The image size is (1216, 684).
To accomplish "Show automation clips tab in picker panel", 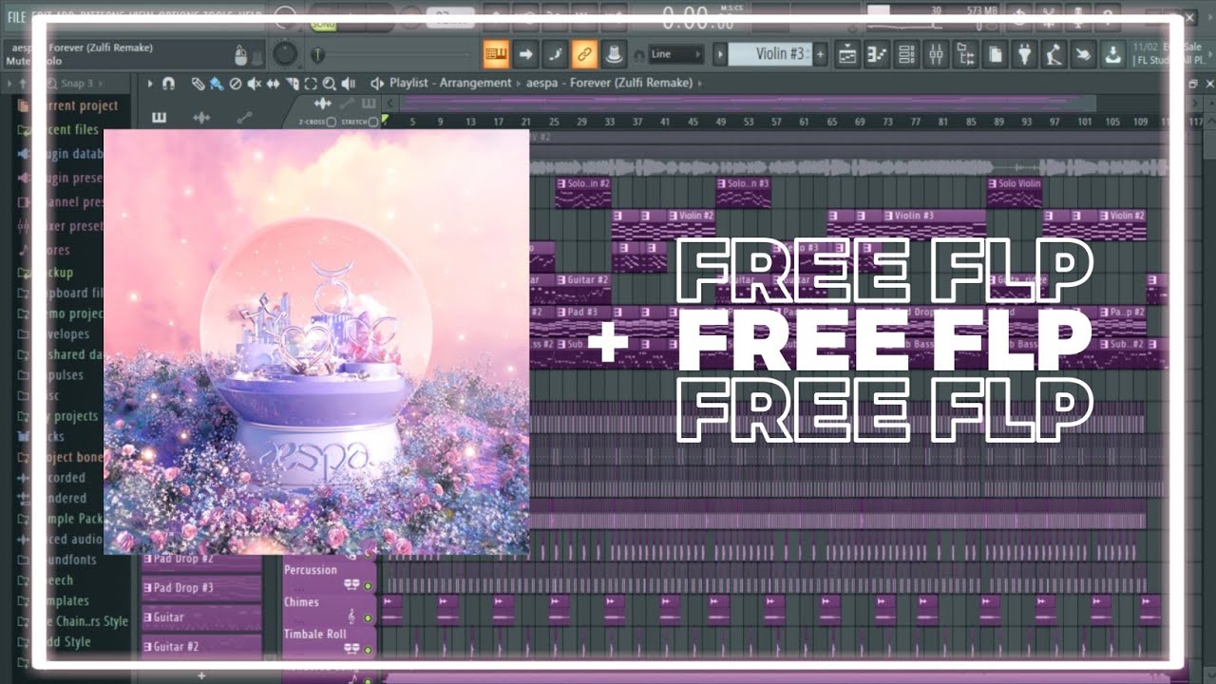I will coord(244,118).
